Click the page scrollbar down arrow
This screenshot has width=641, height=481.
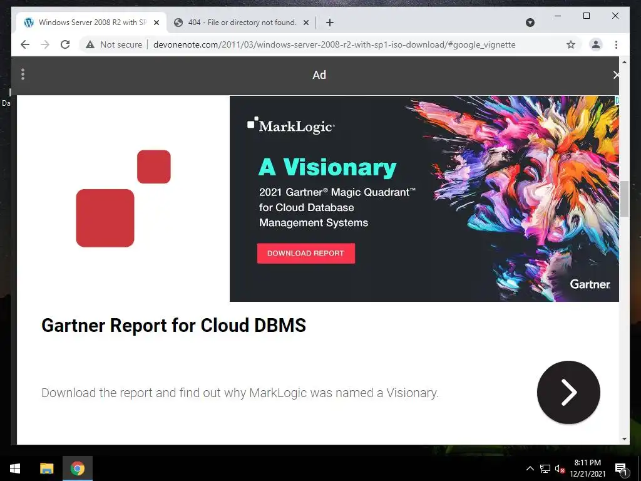pyautogui.click(x=624, y=439)
